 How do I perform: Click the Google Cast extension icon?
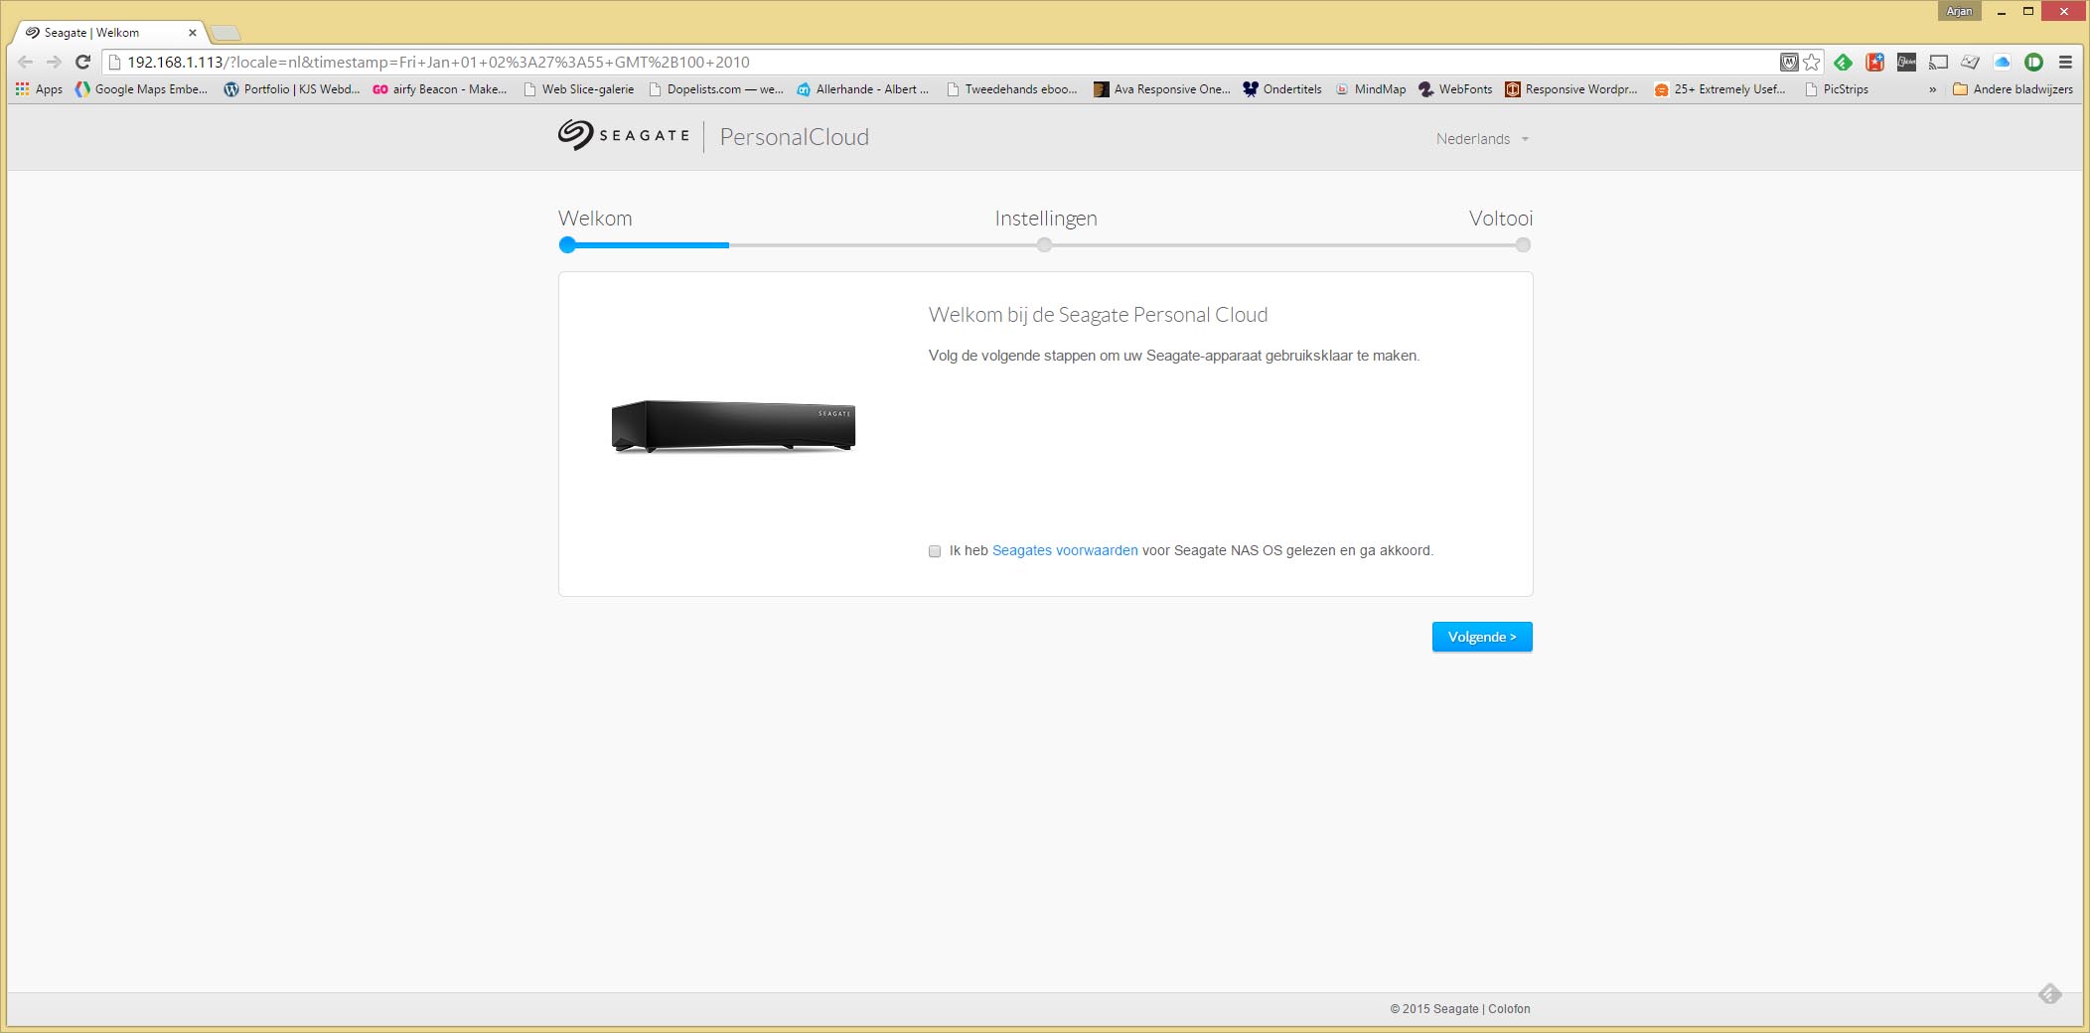1938,62
